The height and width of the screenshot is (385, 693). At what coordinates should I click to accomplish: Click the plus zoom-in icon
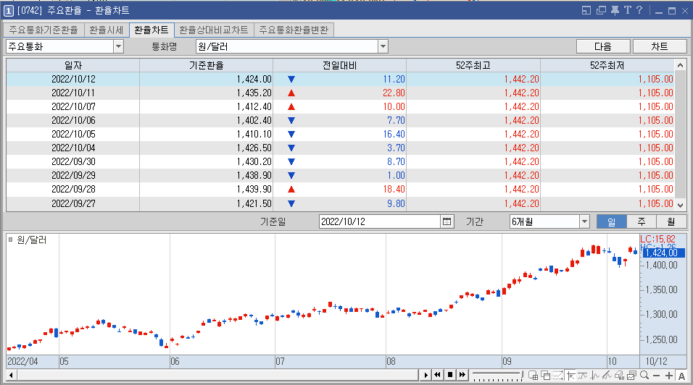point(669,376)
